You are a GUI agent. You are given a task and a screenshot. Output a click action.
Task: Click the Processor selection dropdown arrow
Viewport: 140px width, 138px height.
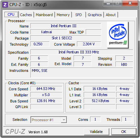[x=64, y=120]
